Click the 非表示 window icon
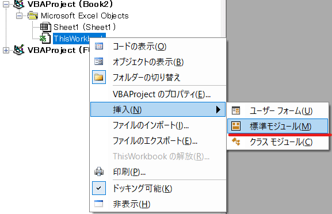The height and width of the screenshot is (214, 332). coord(99,204)
